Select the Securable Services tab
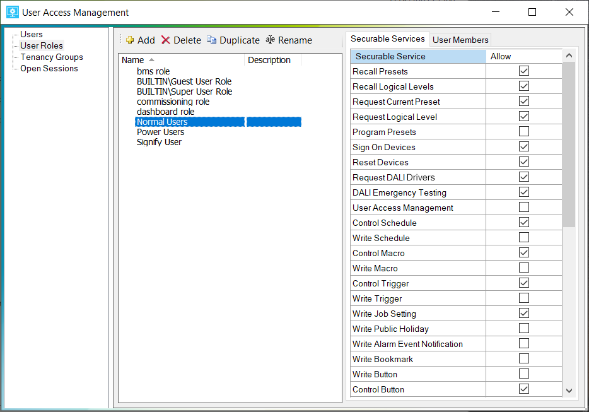The width and height of the screenshot is (589, 412). tap(388, 39)
